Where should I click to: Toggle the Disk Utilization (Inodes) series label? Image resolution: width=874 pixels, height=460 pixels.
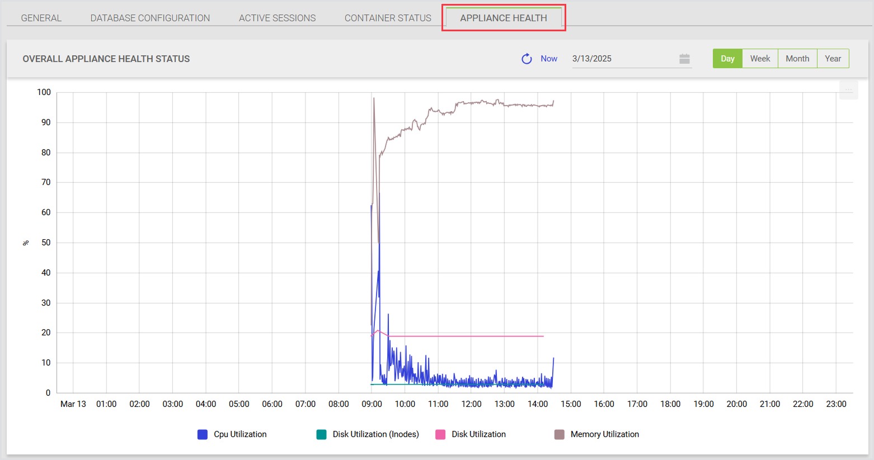pyautogui.click(x=375, y=434)
